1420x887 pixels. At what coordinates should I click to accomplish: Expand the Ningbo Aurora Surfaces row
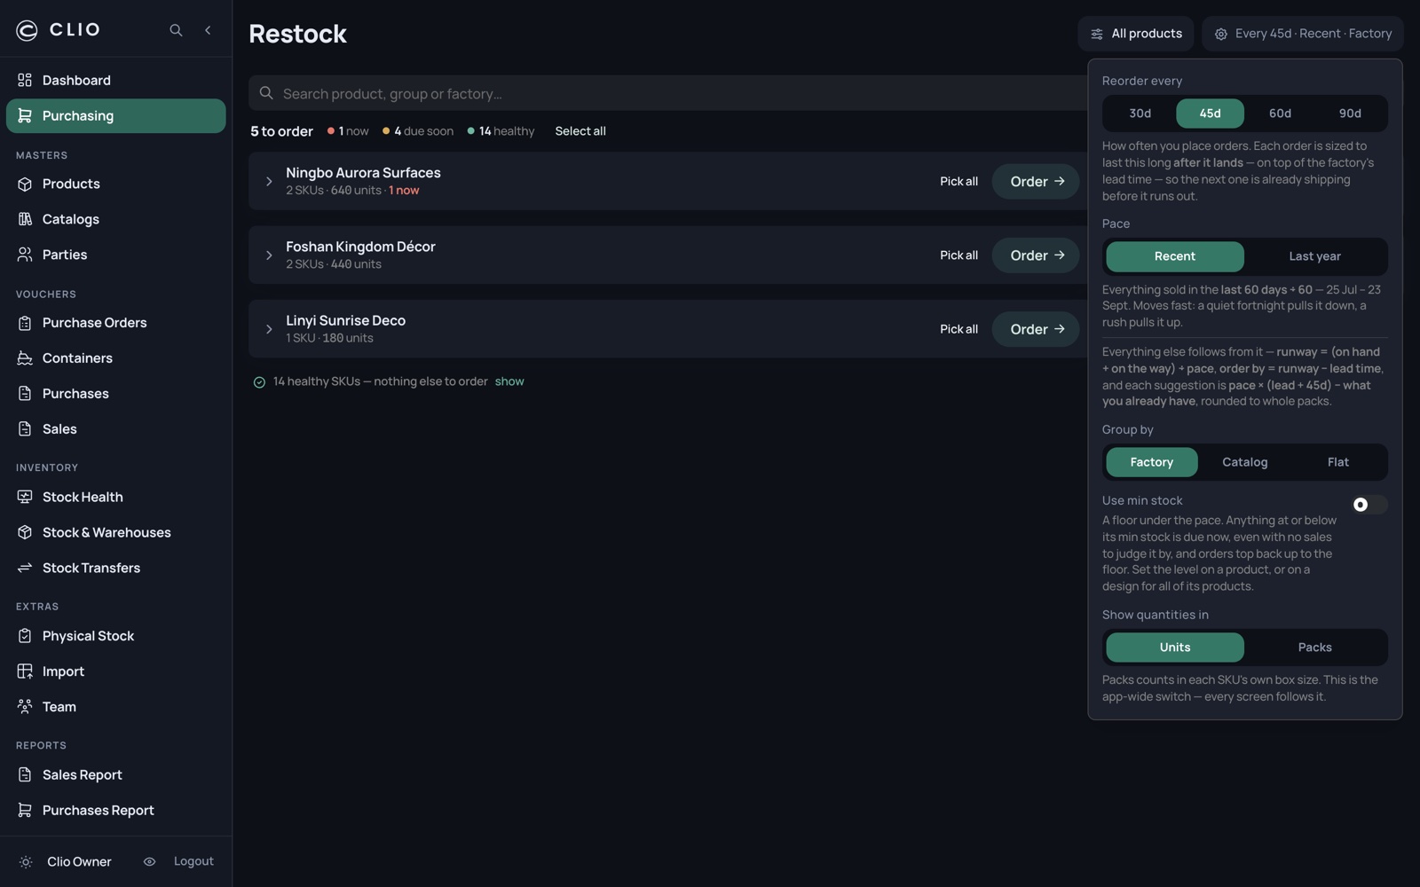(x=269, y=181)
